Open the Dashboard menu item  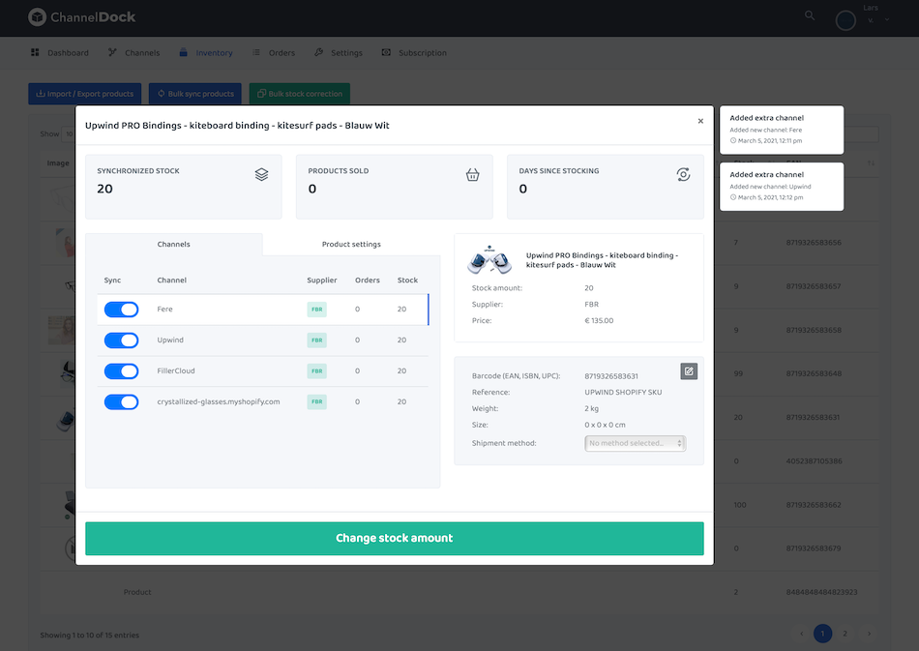(60, 53)
